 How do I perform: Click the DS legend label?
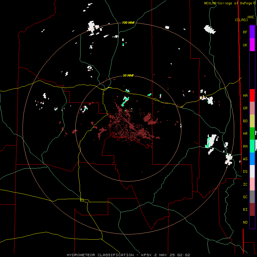[245, 172]
